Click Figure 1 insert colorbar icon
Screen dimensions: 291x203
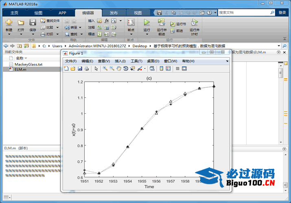pos(162,69)
